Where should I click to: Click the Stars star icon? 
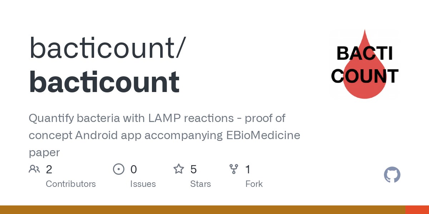click(179, 169)
